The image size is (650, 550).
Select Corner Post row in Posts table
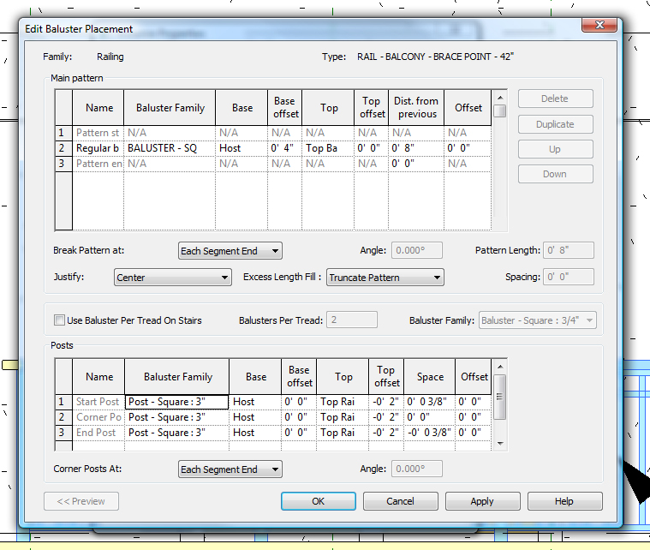pos(62,417)
